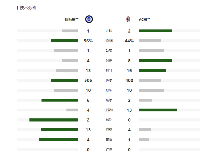Image resolution: width=203 pixels, height=156 pixels.
Task: Click the 进球 stat label
Action: pos(109,31)
